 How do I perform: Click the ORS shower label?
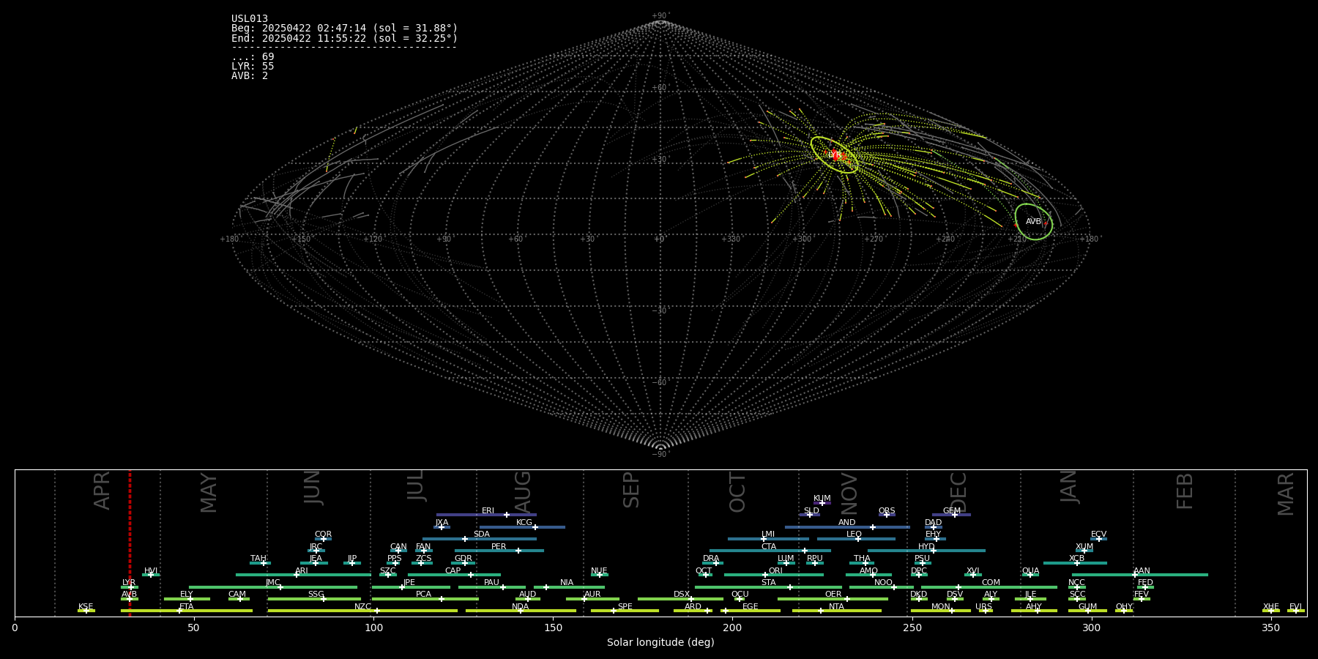887,511
